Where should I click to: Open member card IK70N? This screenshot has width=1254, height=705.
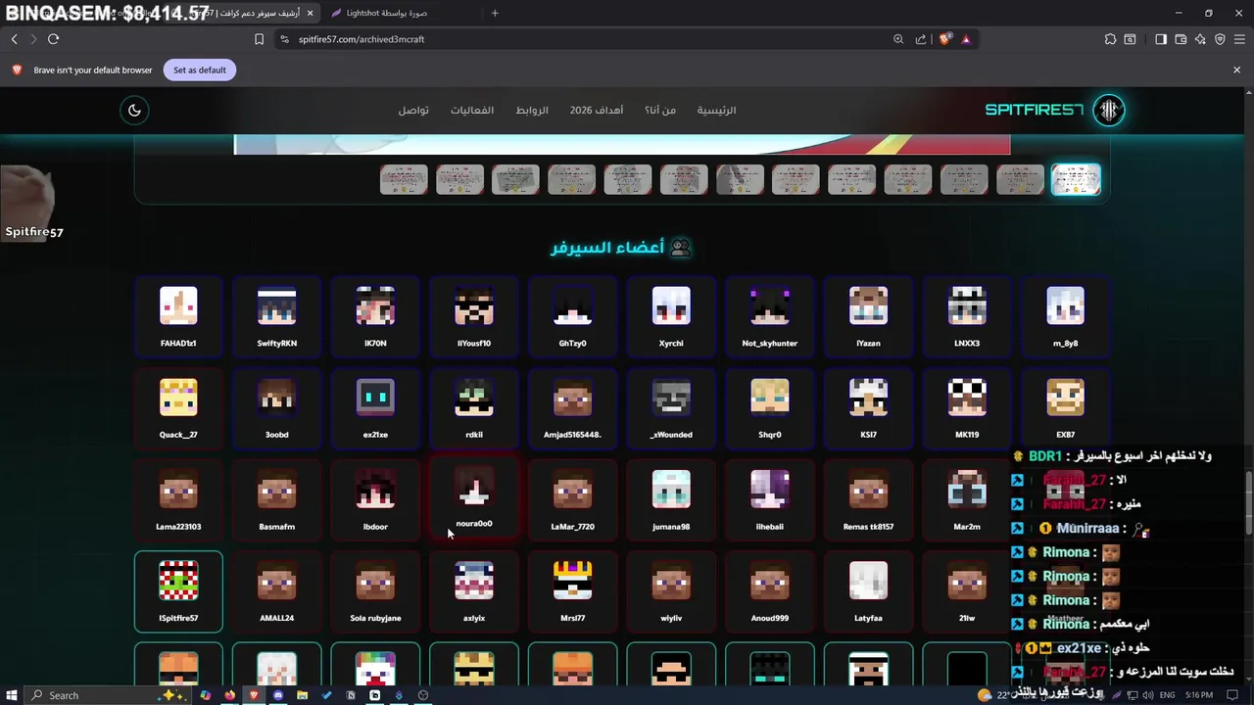click(x=375, y=317)
